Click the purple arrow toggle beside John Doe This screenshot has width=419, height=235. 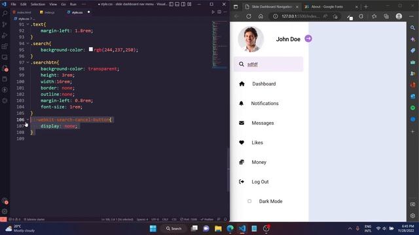[308, 39]
